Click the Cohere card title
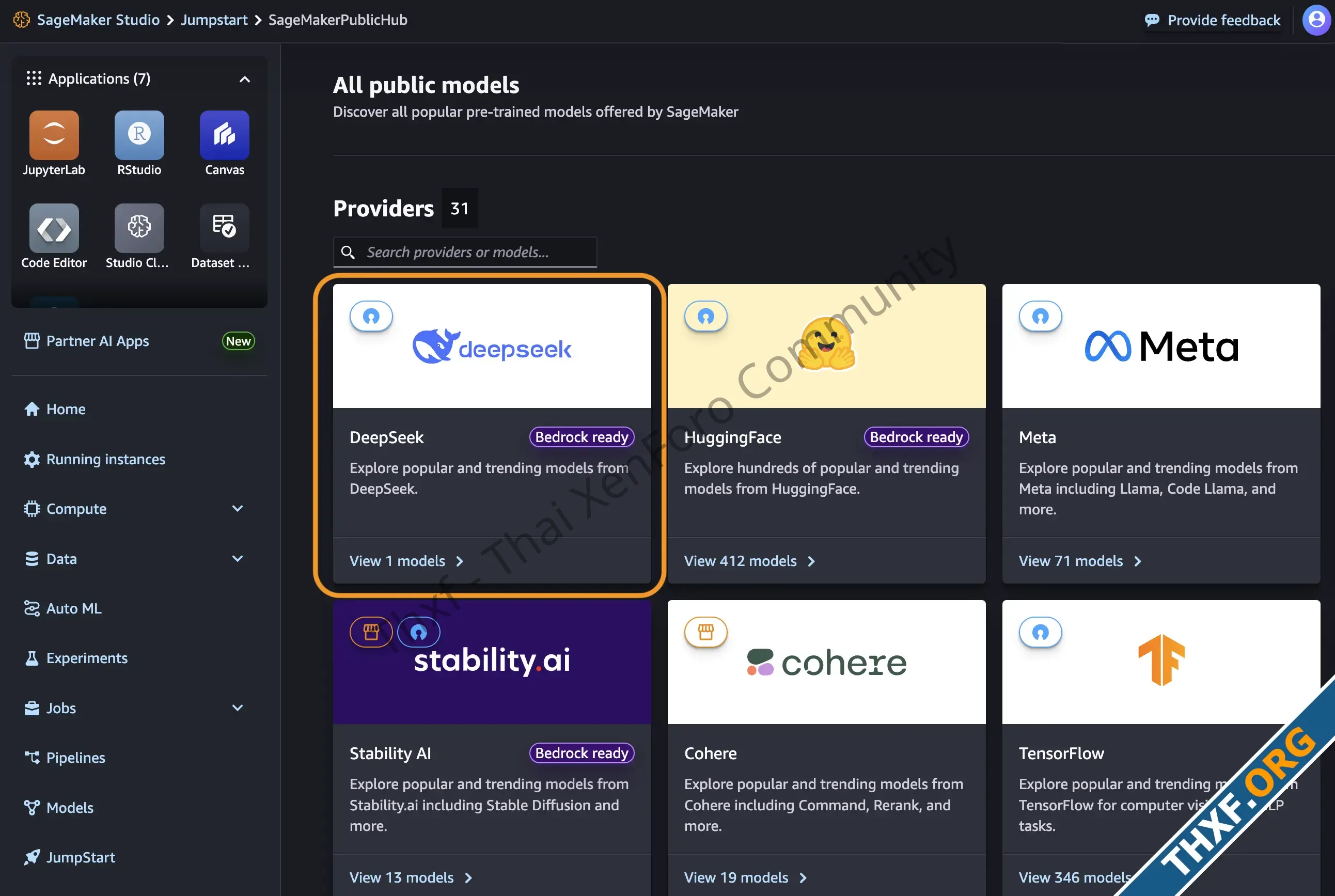Screen dimensions: 1335x896 (710, 753)
